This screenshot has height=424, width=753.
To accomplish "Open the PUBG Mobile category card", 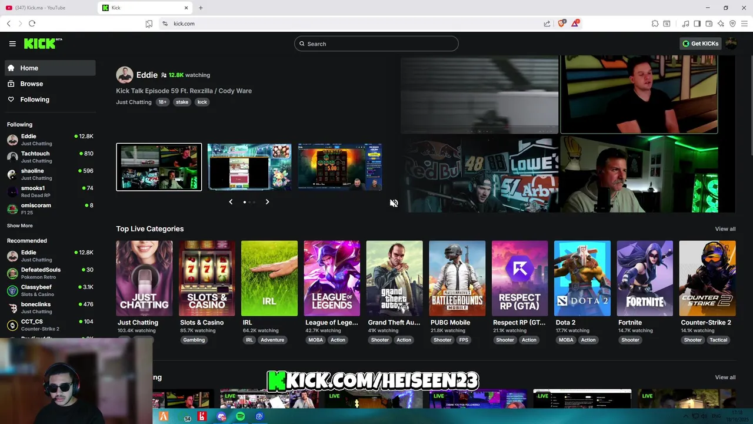I will tap(457, 279).
